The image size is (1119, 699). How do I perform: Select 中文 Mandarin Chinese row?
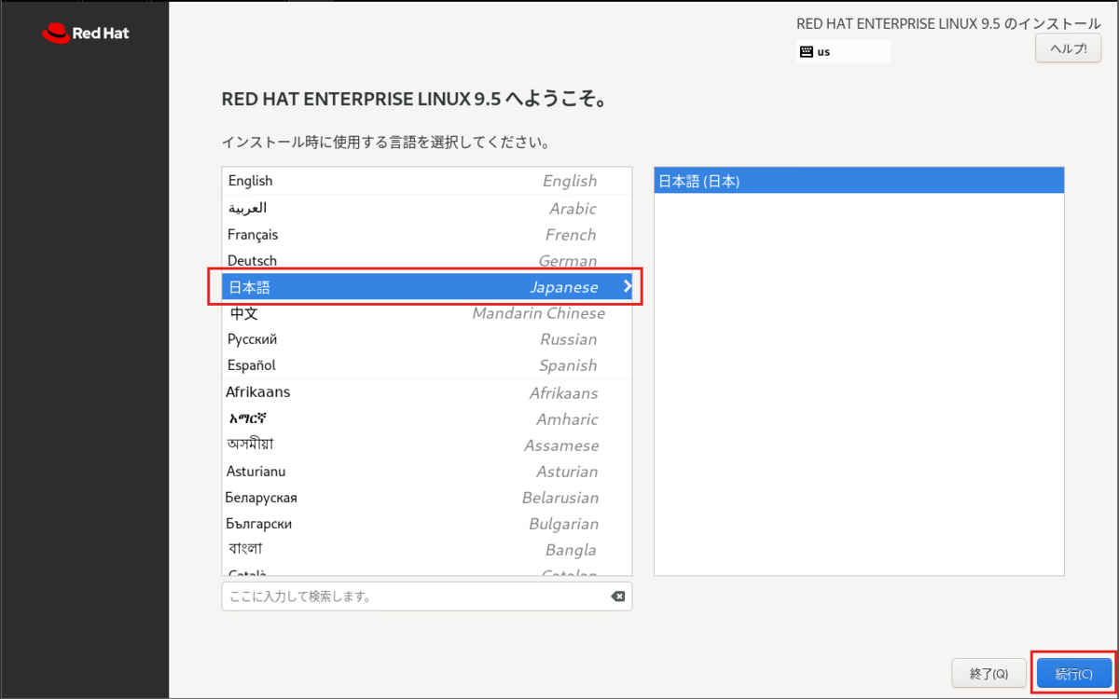(427, 313)
